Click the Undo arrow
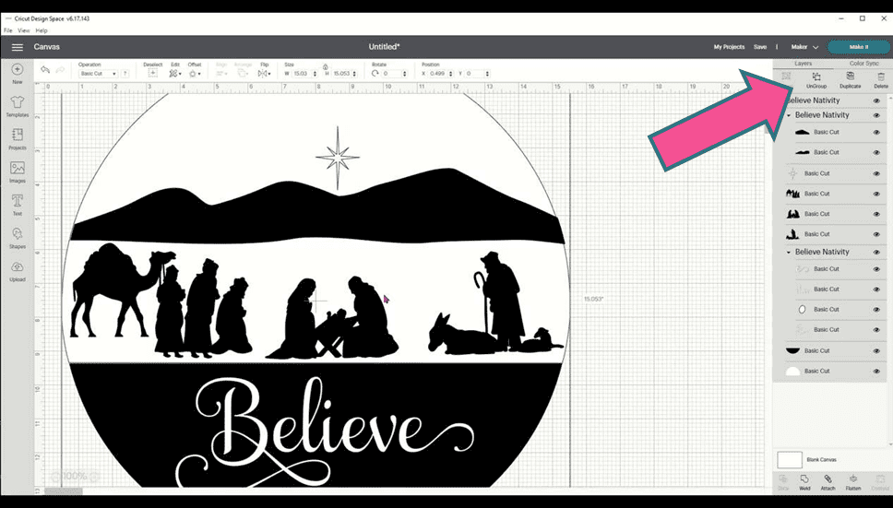Viewport: 893px width, 508px height. pos(45,70)
